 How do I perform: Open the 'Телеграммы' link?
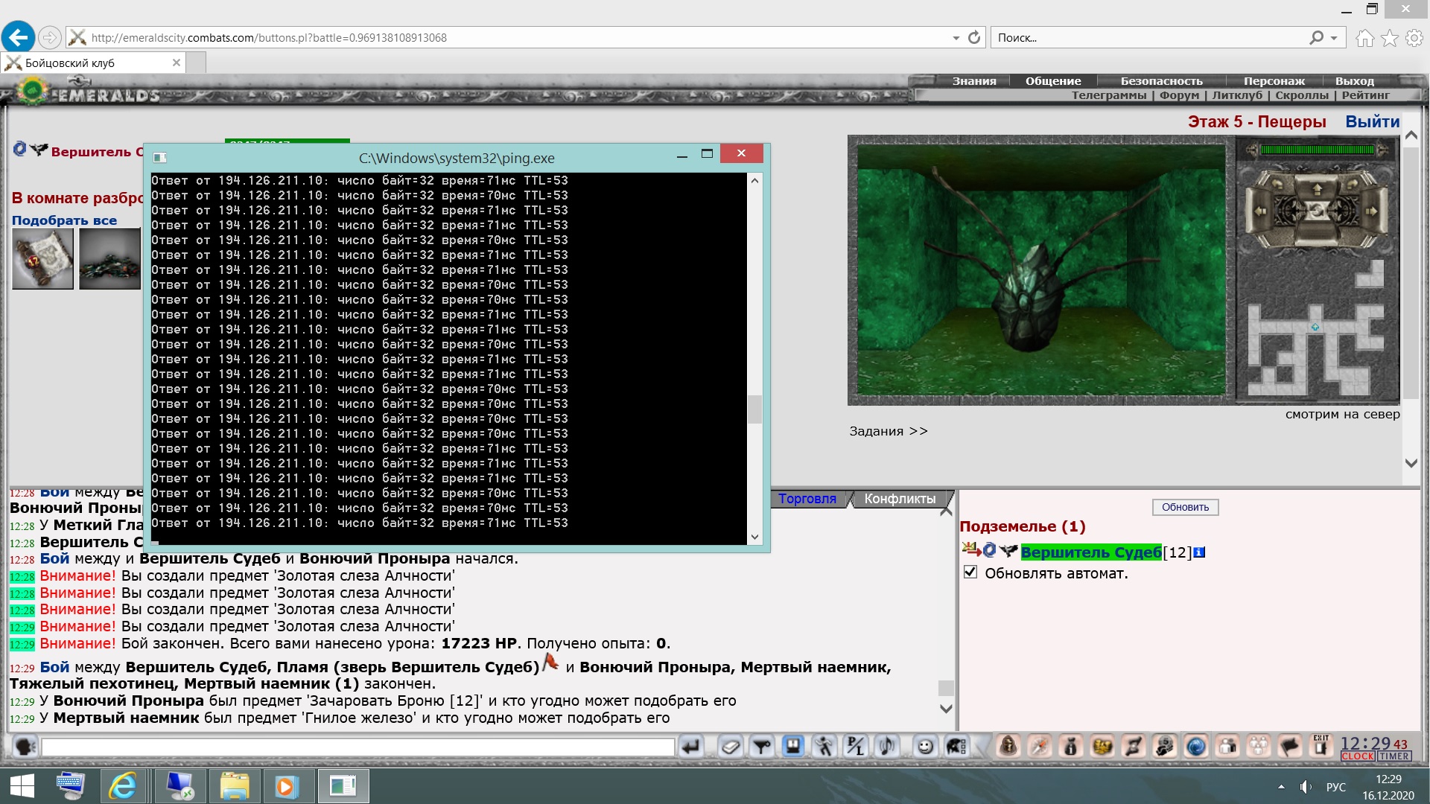pos(1108,95)
